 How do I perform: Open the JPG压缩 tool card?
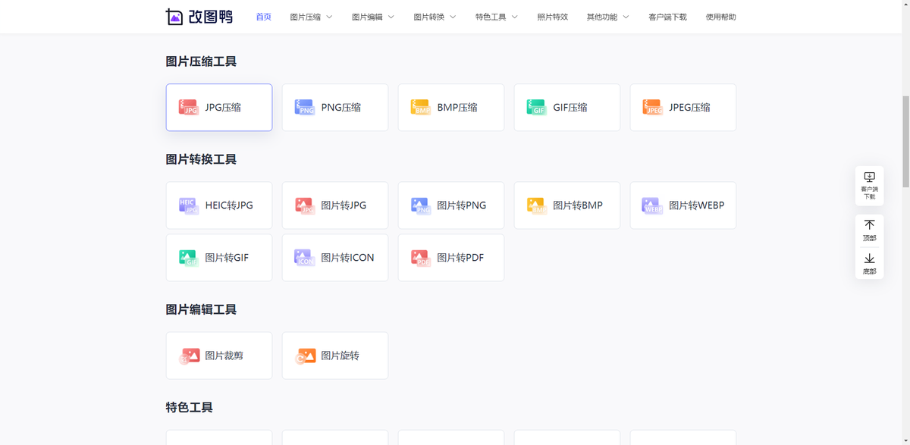click(219, 108)
